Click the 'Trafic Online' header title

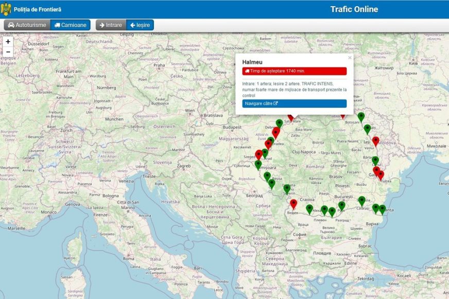[354, 9]
